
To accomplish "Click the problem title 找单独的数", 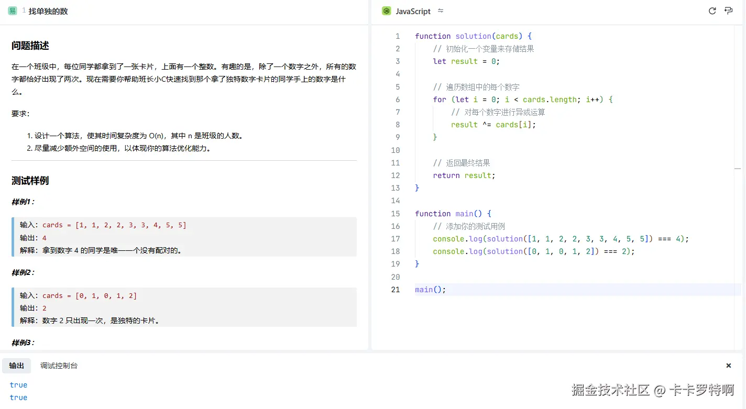I will (x=48, y=11).
